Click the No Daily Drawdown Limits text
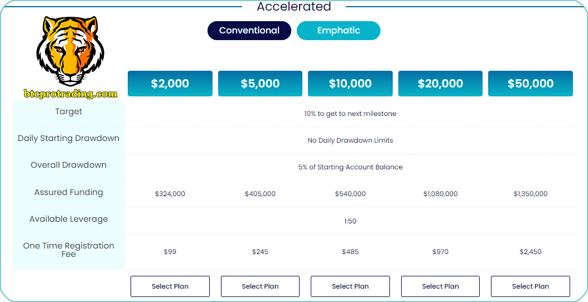The width and height of the screenshot is (588, 302). coord(350,140)
